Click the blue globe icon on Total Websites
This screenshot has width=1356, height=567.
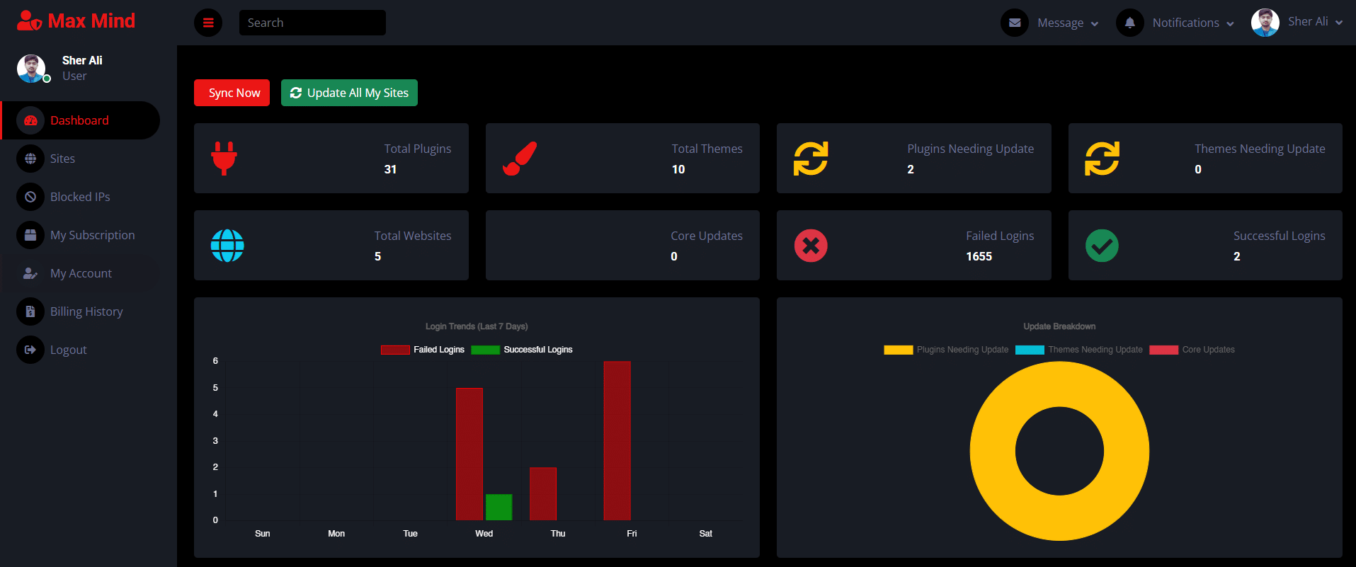pos(227,246)
